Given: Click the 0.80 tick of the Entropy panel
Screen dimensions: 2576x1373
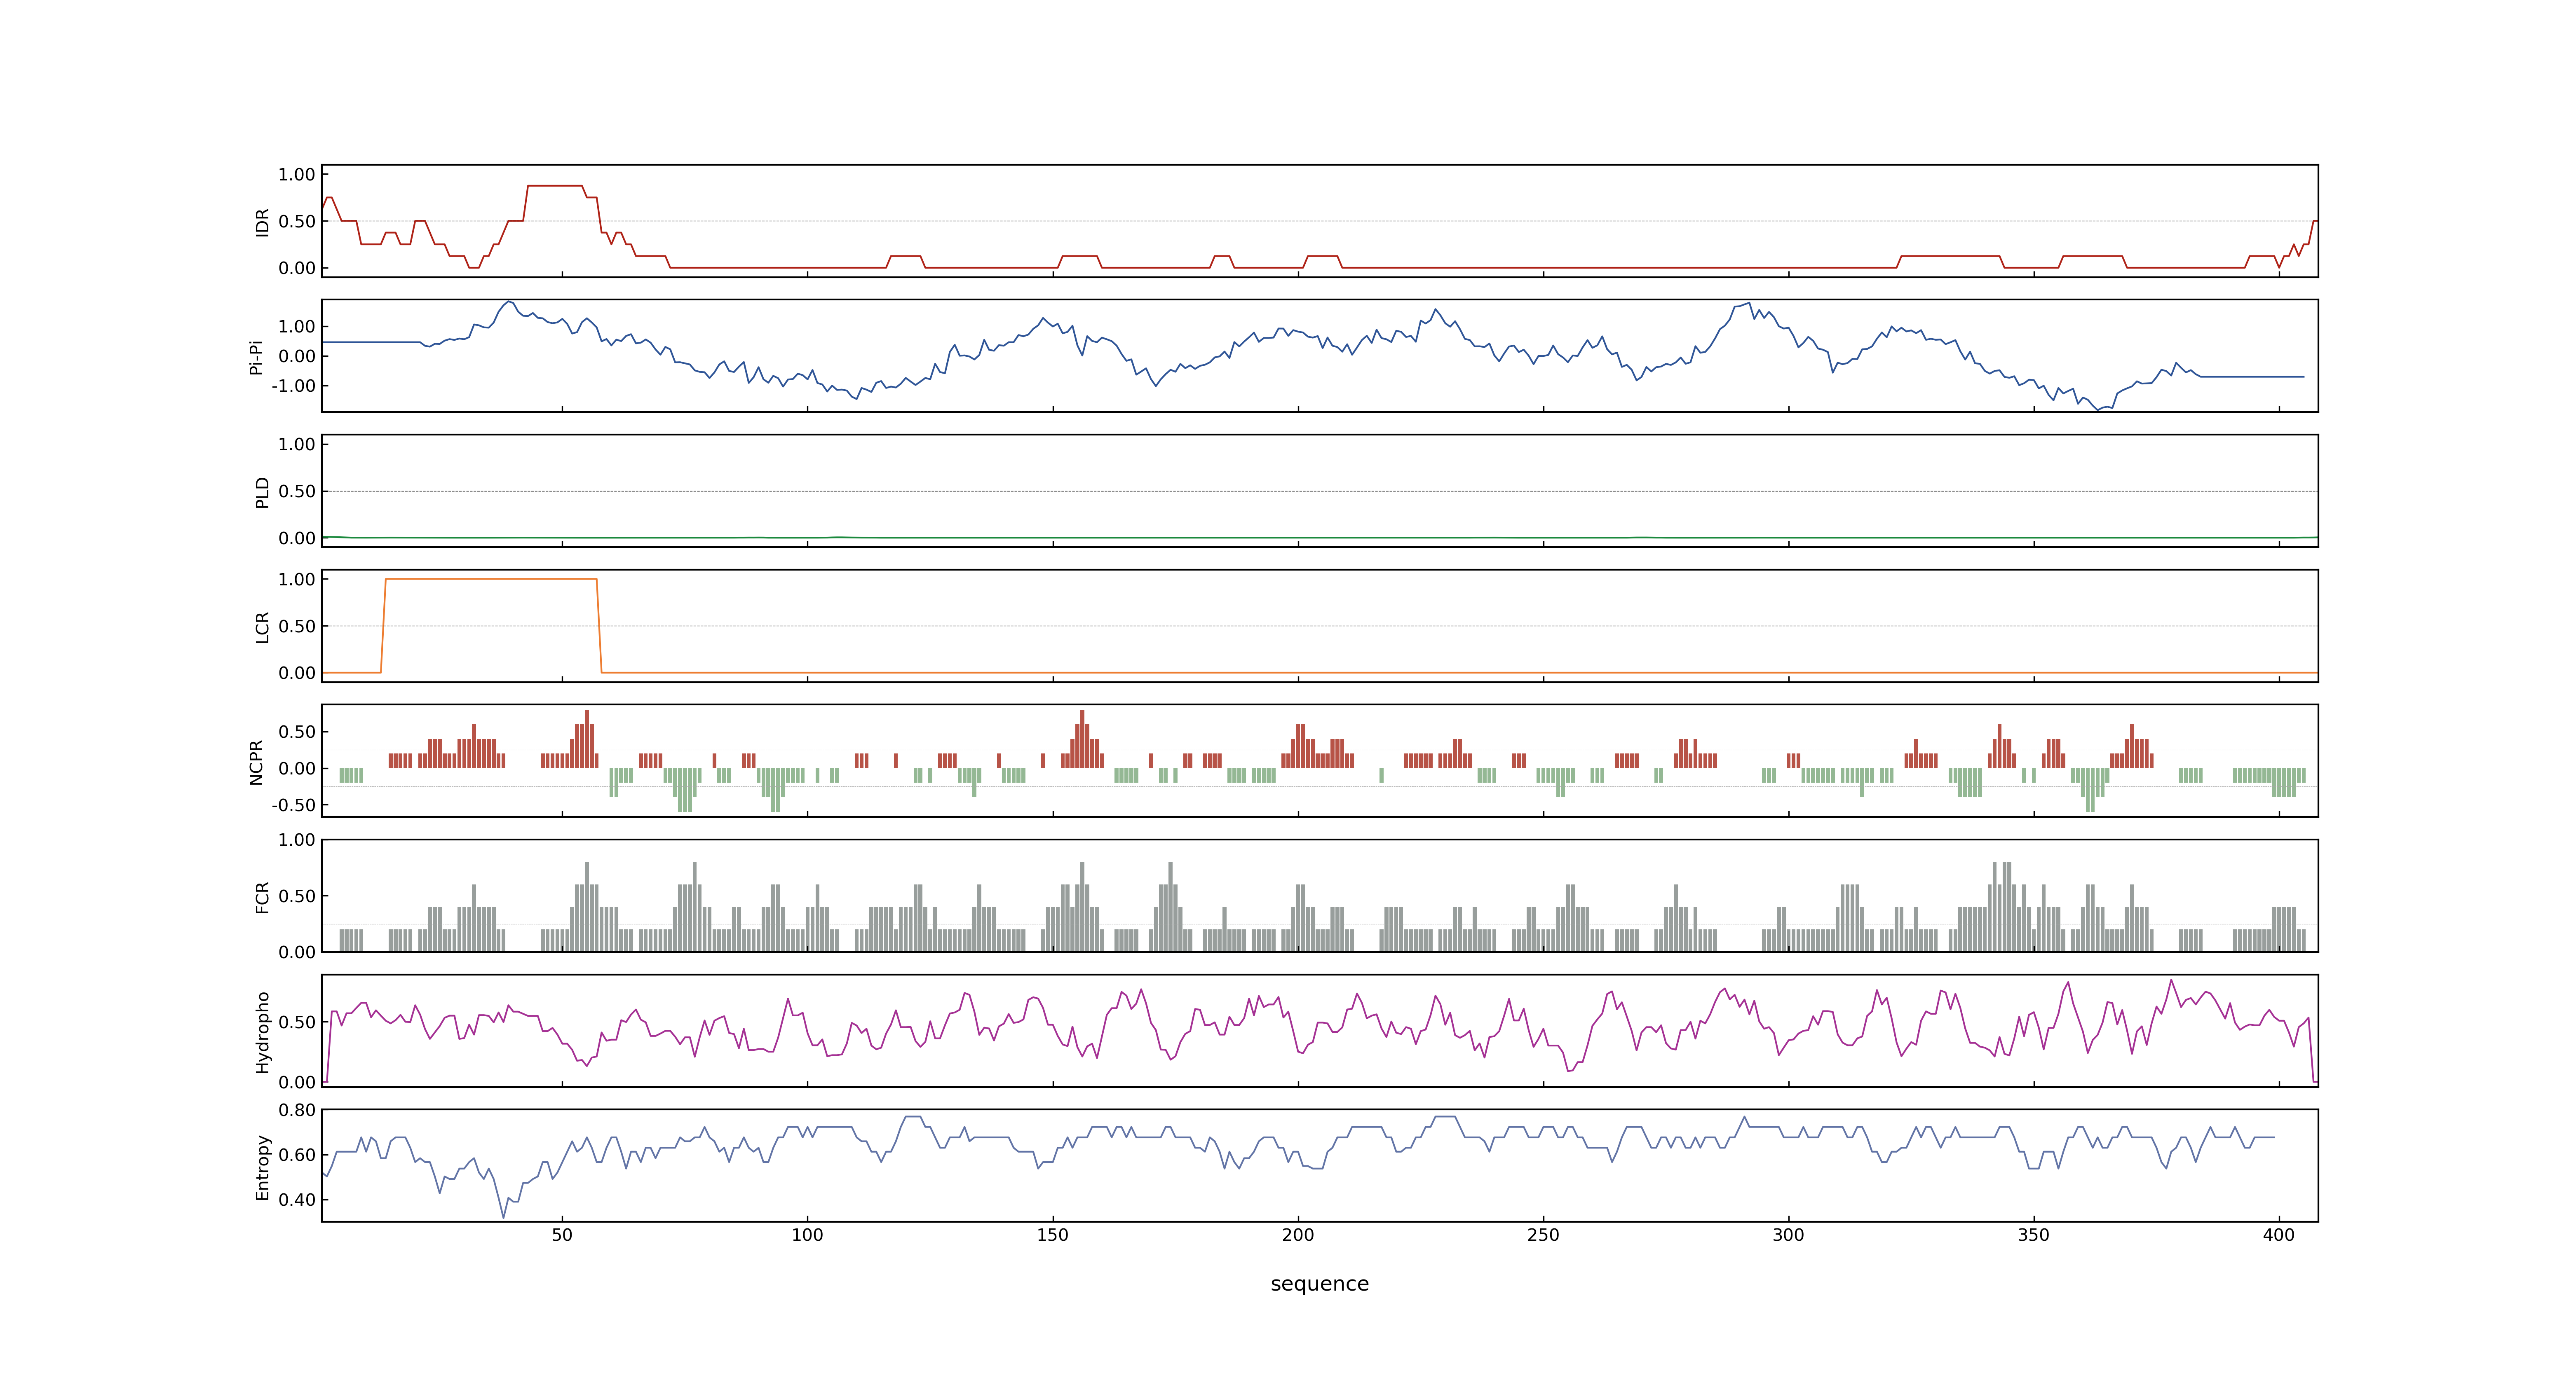Looking at the screenshot, I should tap(297, 1110).
